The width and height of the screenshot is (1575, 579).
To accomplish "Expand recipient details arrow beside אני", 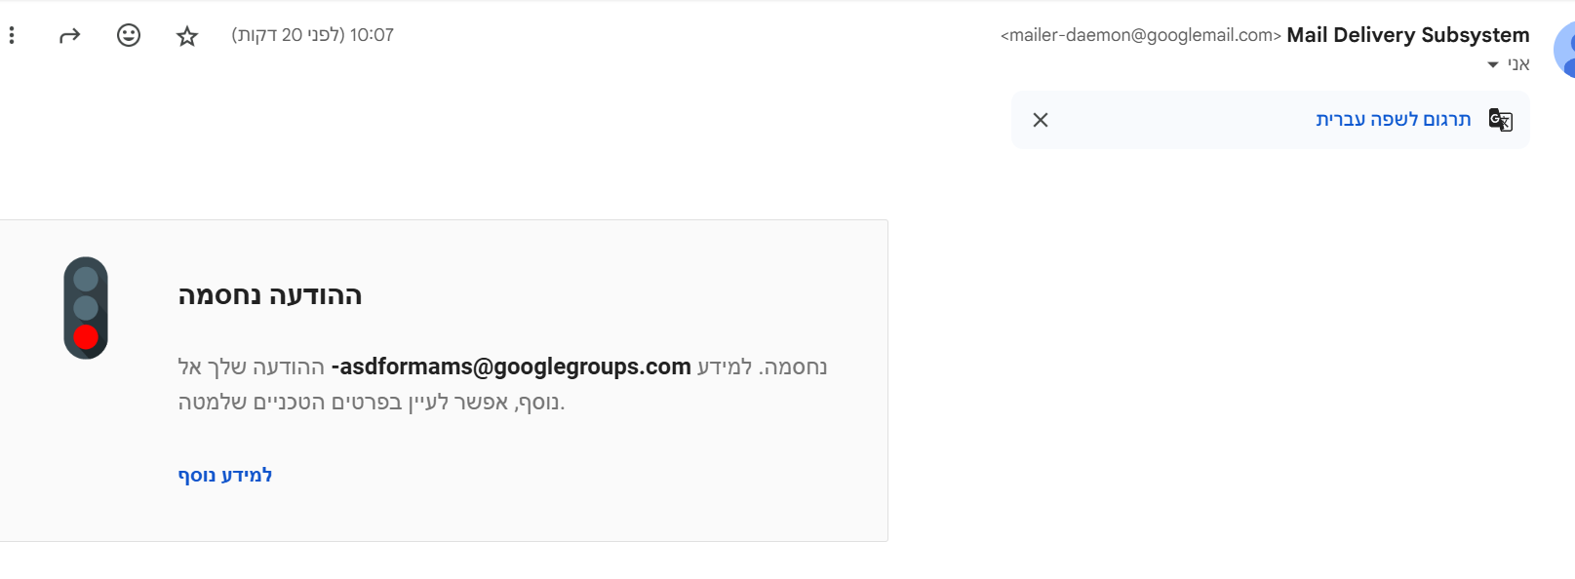I will pyautogui.click(x=1492, y=65).
